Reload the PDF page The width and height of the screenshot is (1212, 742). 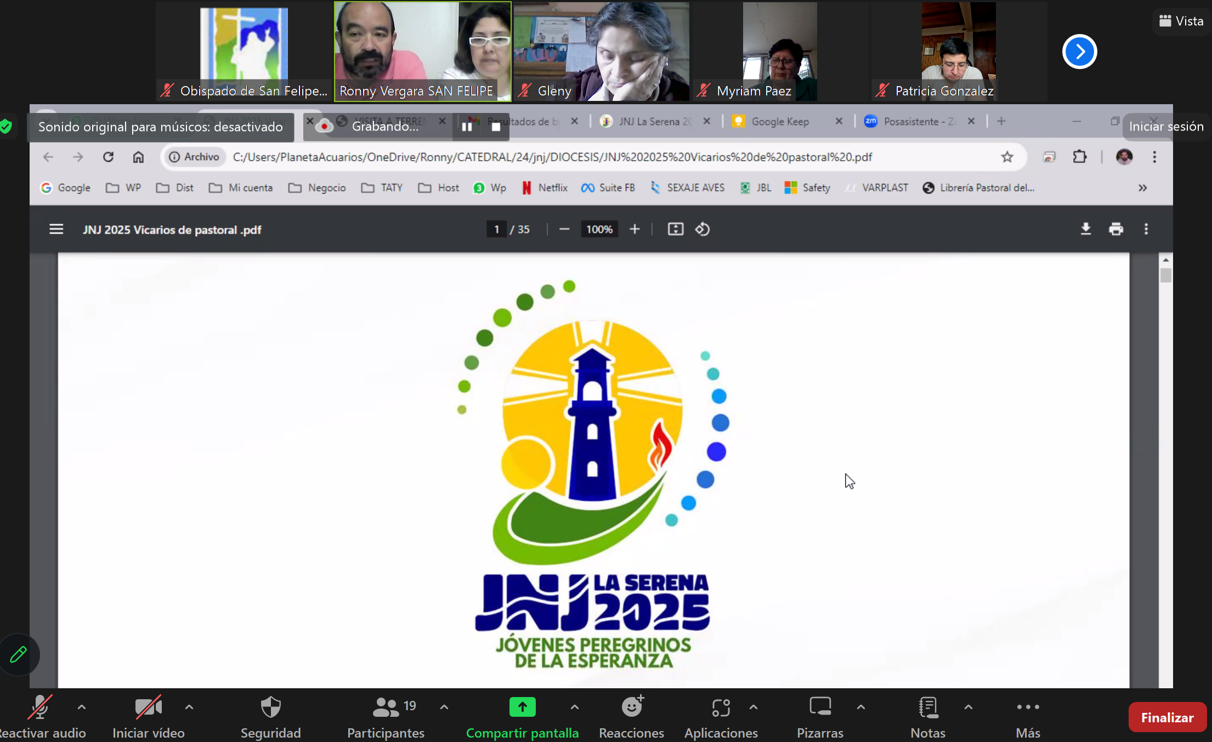[108, 157]
